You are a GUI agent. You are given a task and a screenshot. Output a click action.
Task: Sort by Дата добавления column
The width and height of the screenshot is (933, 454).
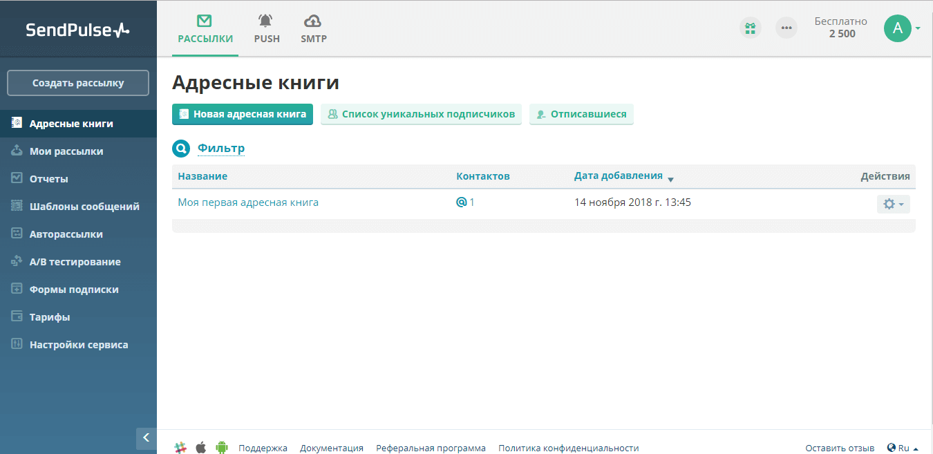tap(619, 176)
